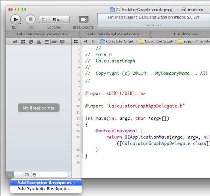This screenshot has width=210, height=196.
Task: Open the Search navigator magnifier icon
Action: pos(31,42)
